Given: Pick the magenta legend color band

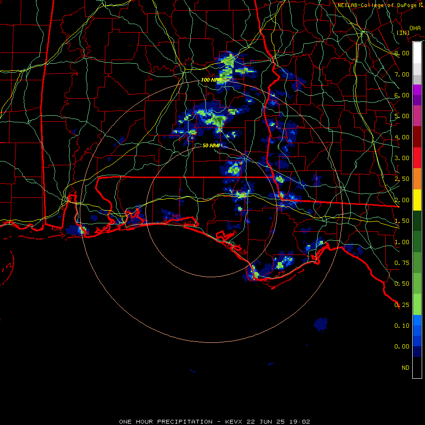Looking at the screenshot, I should pyautogui.click(x=417, y=90).
